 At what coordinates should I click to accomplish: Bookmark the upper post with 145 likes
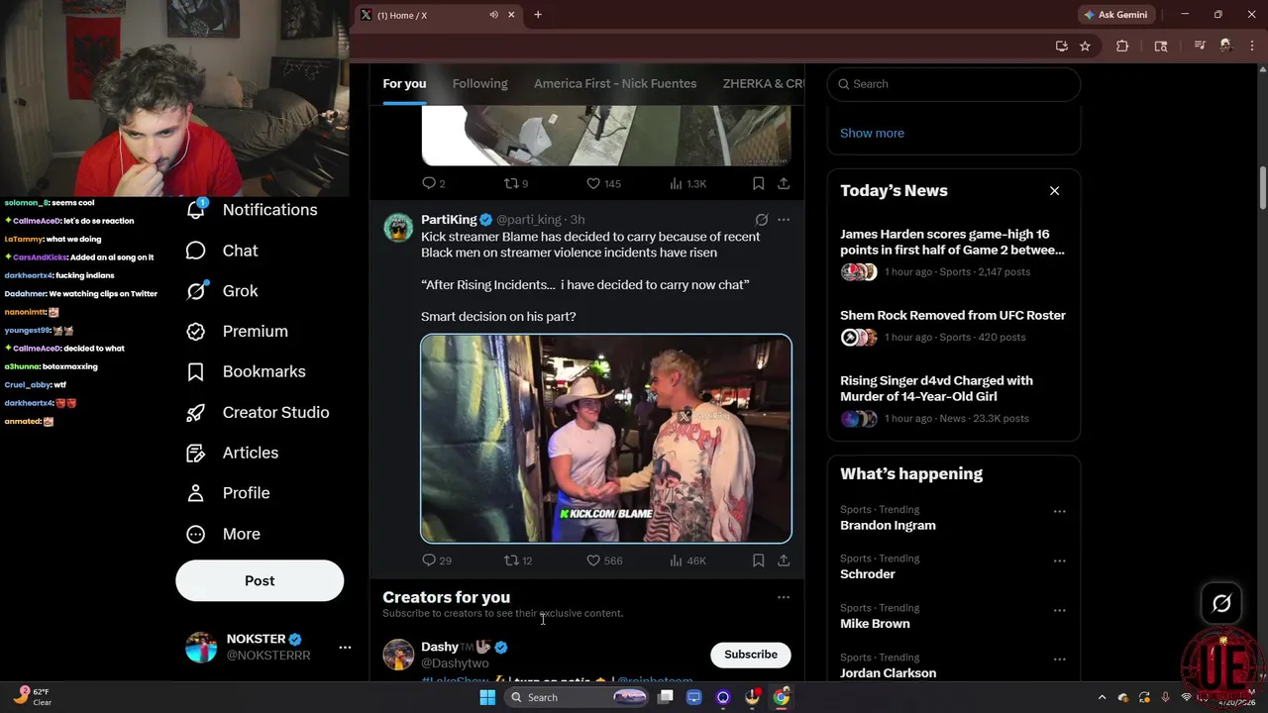tap(758, 183)
